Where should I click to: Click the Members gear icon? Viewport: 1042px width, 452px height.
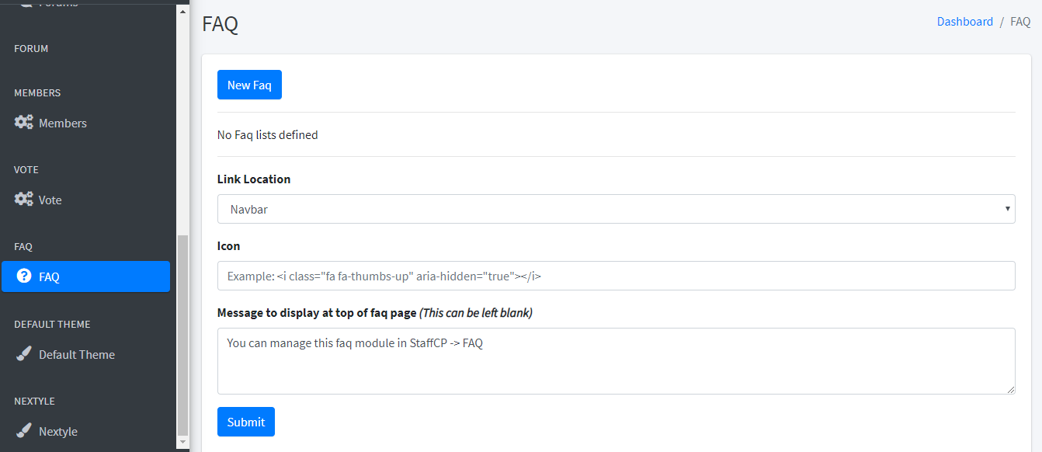23,122
